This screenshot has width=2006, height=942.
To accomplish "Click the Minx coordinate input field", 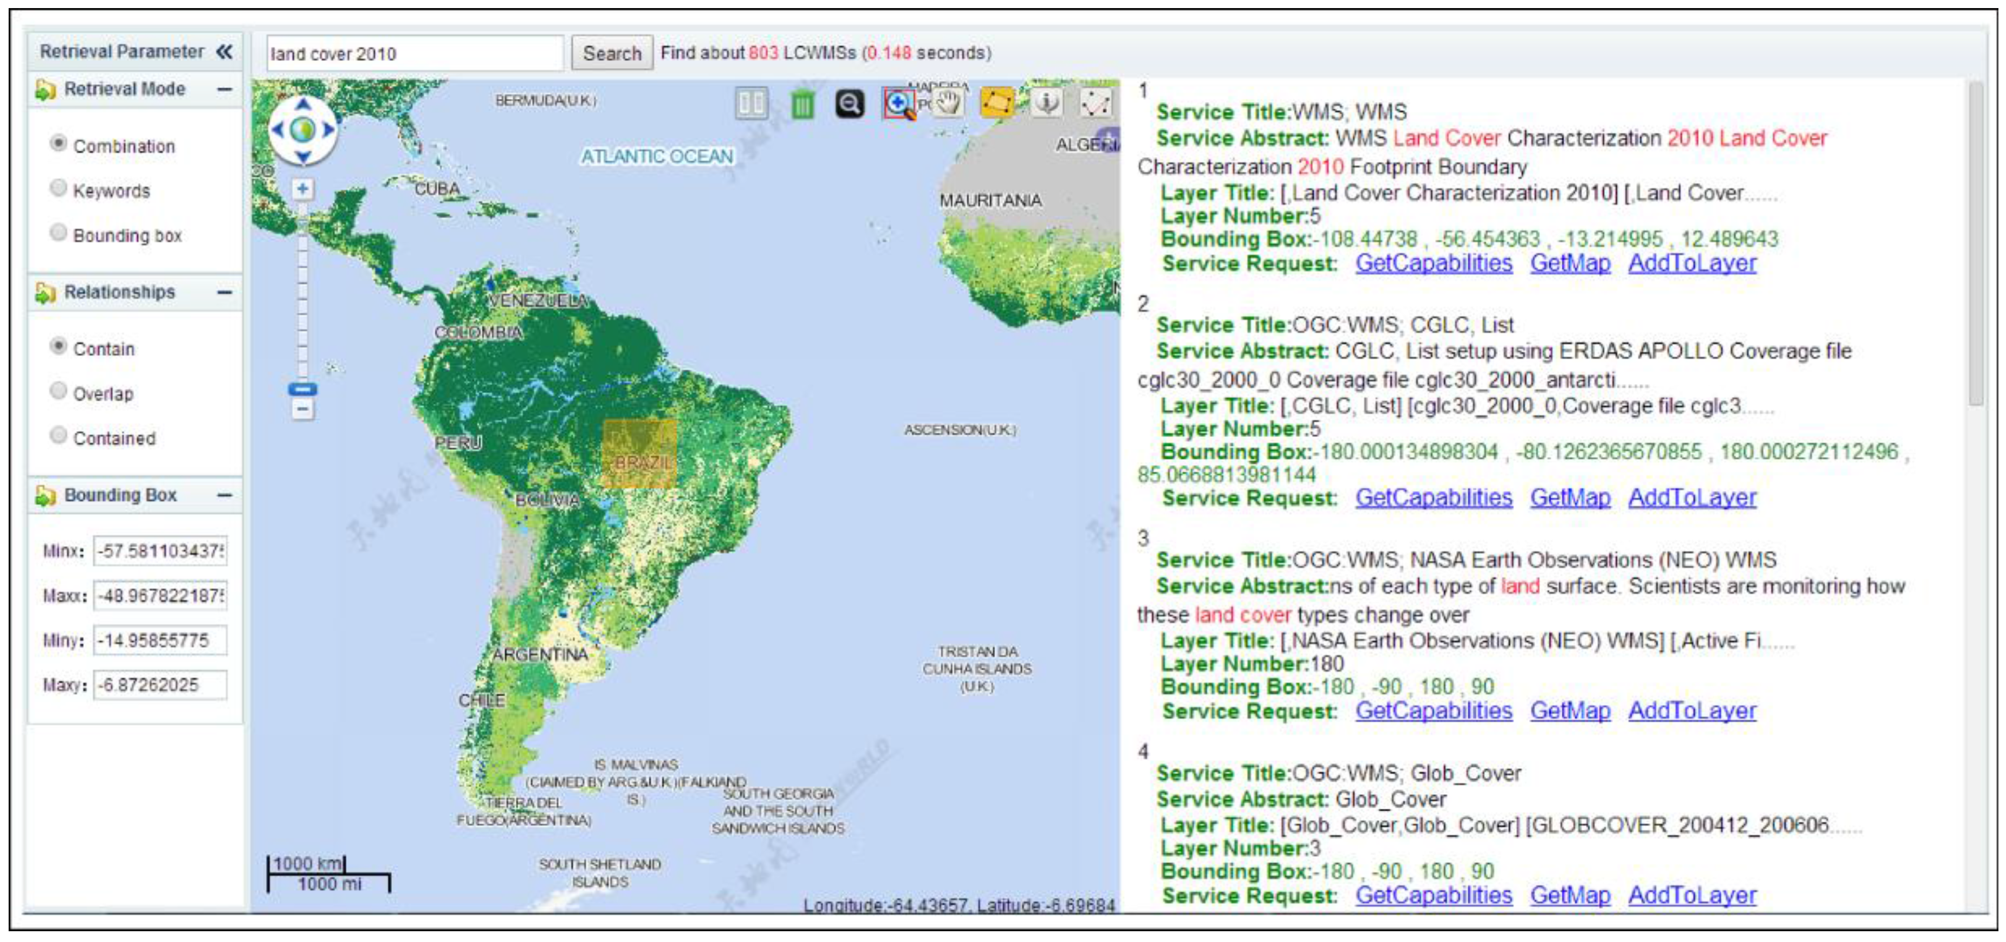I will click(x=160, y=551).
